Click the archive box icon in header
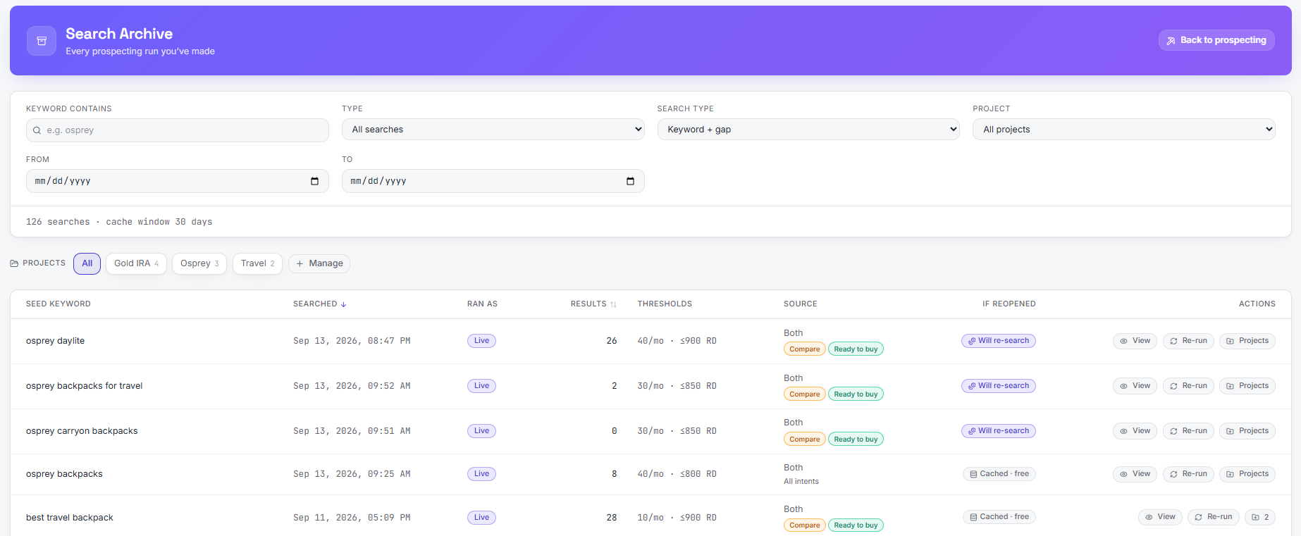 click(x=42, y=41)
